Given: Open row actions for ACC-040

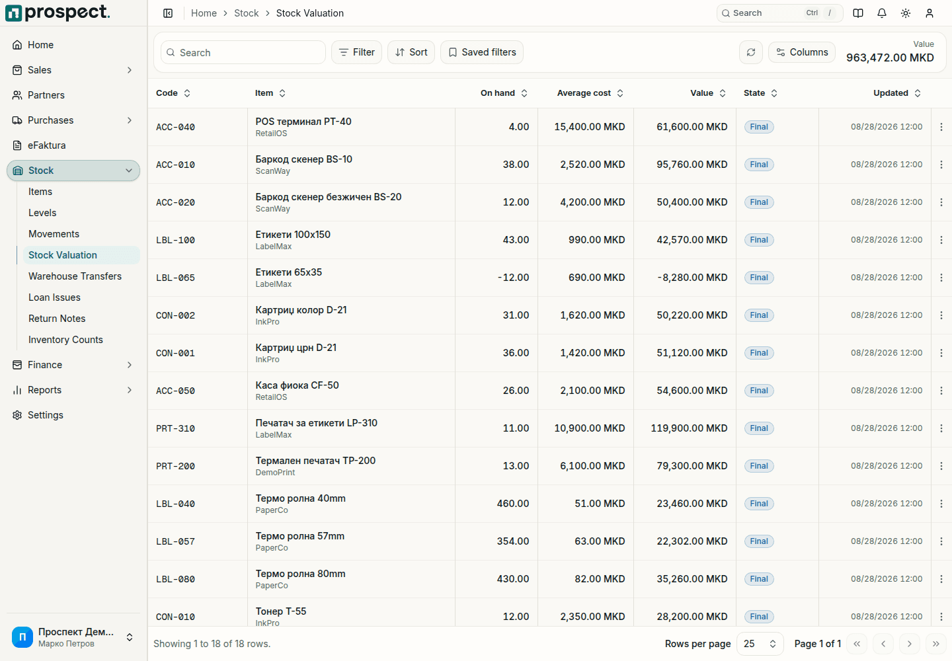Looking at the screenshot, I should click(x=941, y=127).
